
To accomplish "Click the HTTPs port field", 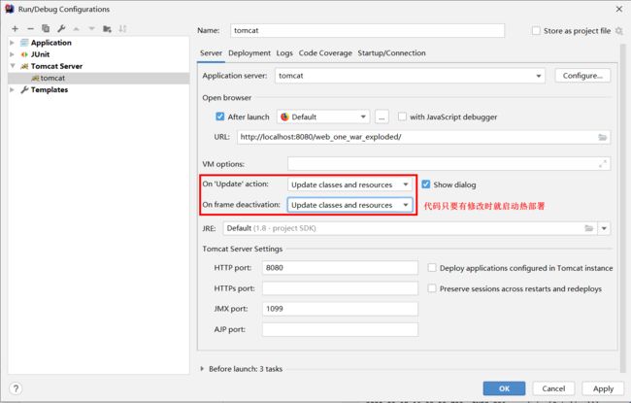I will pos(340,288).
